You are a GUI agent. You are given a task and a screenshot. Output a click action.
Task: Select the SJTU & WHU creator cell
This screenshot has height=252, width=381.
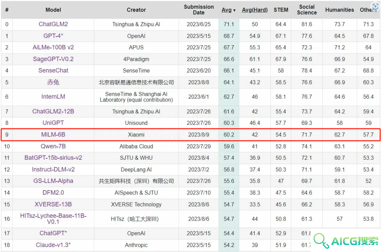[x=136, y=158]
